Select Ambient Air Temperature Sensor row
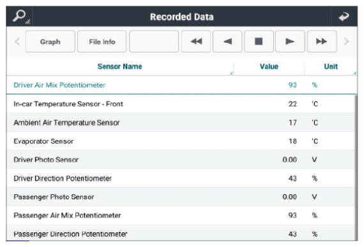364x247 pixels. point(181,122)
